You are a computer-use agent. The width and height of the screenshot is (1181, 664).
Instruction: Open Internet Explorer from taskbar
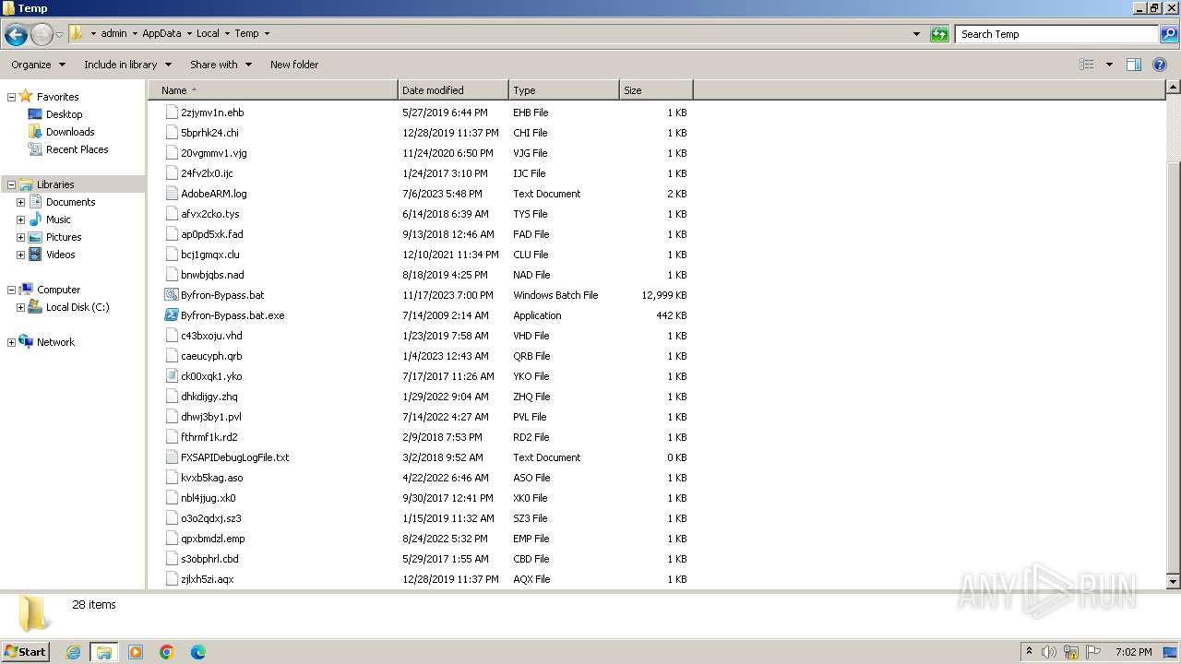73,652
